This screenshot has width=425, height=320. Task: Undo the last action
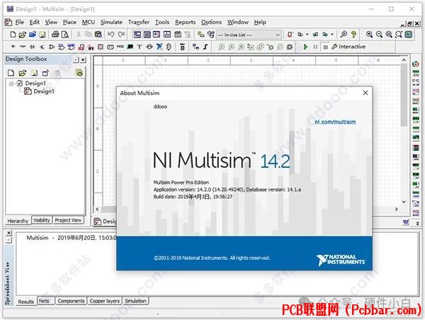(110, 35)
